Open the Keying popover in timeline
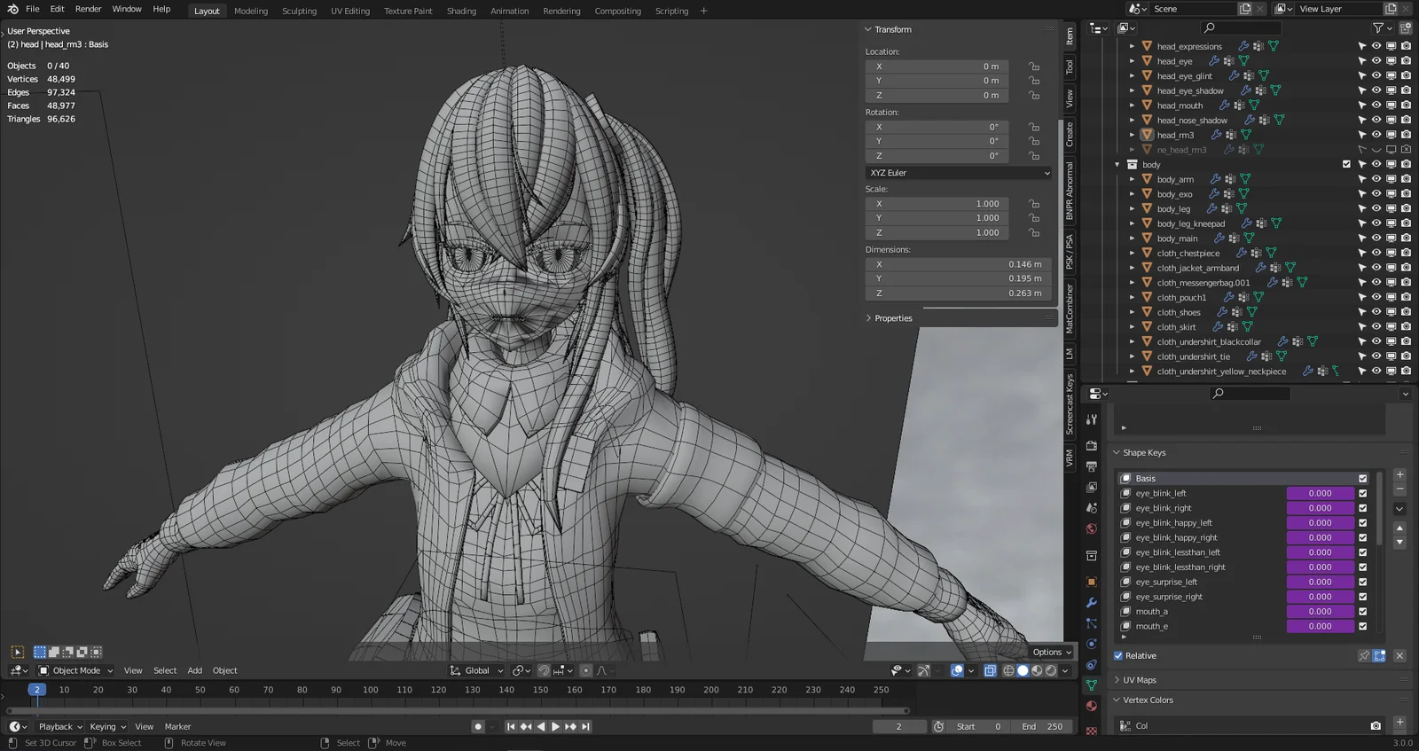 pos(107,727)
